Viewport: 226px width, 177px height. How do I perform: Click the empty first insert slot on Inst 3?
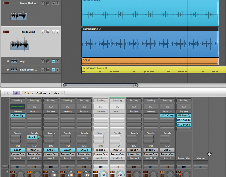[x=51, y=116]
